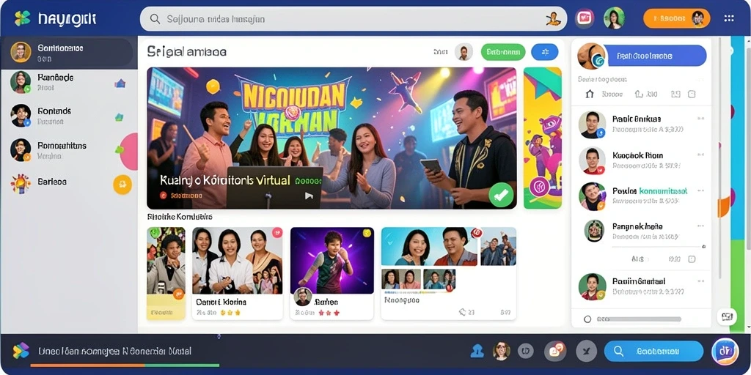Click the orange profile button in header
The height and width of the screenshot is (375, 751).
coord(676,18)
